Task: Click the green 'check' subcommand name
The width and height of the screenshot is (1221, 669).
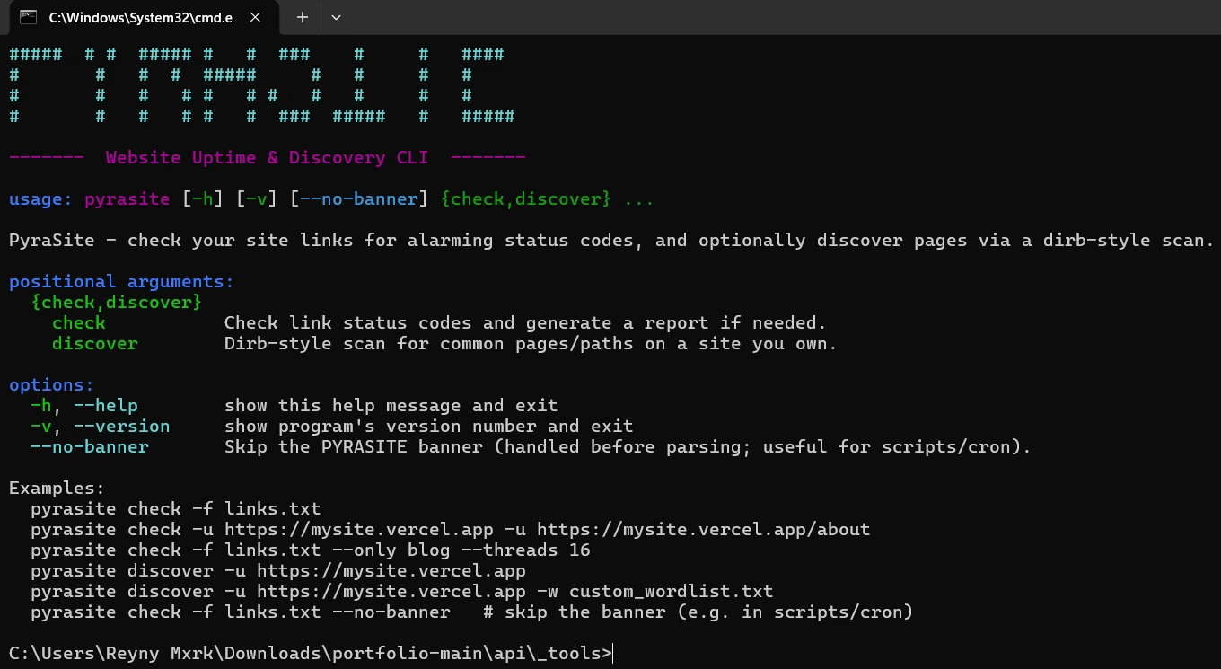Action: 79,322
